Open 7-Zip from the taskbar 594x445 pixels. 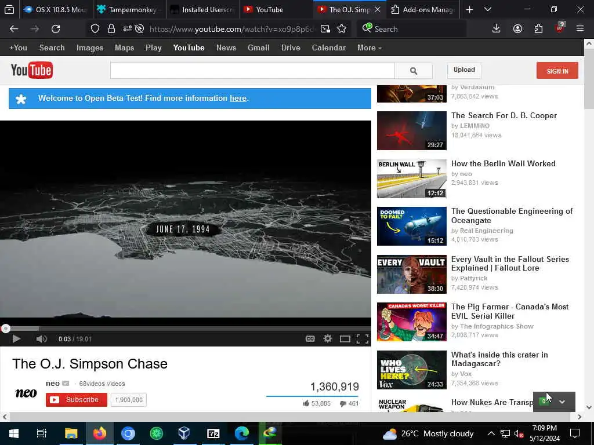[x=213, y=433]
